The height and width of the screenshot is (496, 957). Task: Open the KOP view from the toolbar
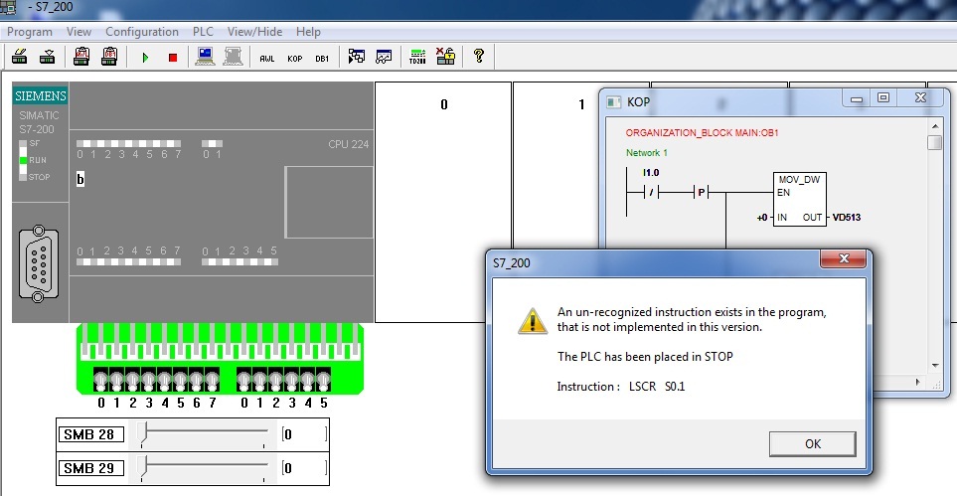[295, 59]
